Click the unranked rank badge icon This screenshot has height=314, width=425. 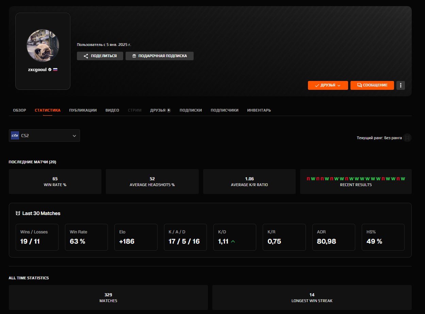[x=407, y=138]
